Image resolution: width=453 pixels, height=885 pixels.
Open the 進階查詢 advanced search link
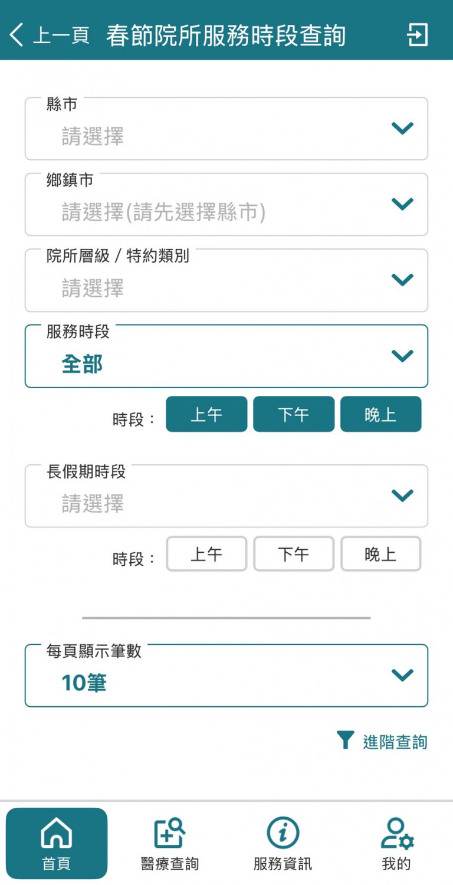pos(395,742)
